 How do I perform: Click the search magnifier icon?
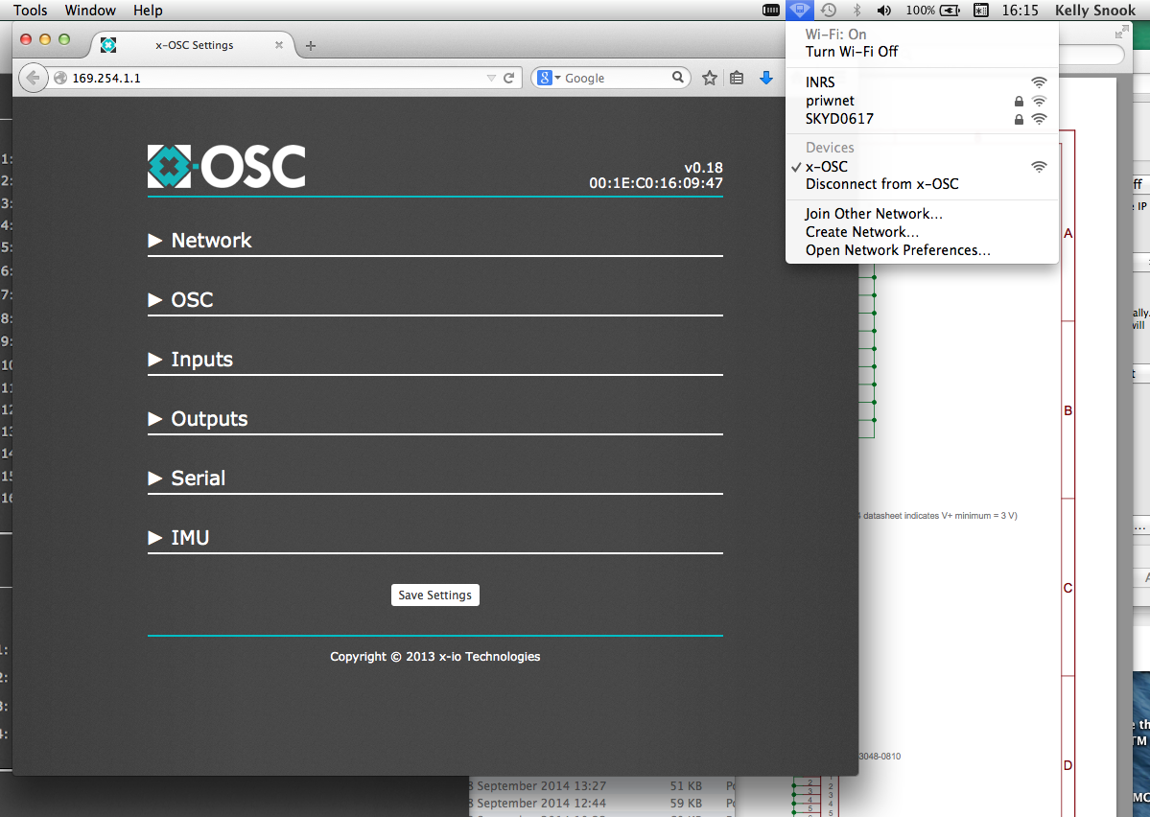678,77
